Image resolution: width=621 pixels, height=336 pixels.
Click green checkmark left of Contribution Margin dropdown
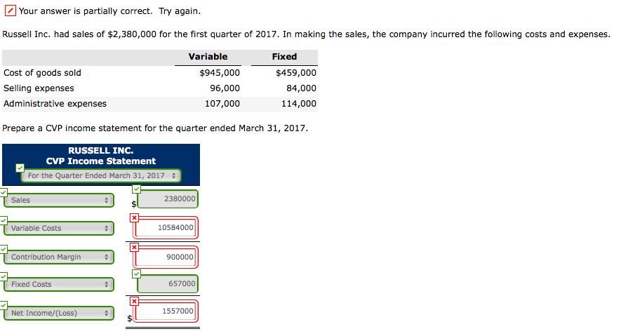click(x=4, y=250)
